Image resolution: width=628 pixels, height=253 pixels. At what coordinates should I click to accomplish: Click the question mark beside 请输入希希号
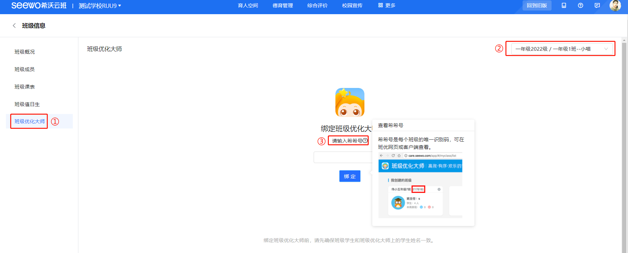365,141
